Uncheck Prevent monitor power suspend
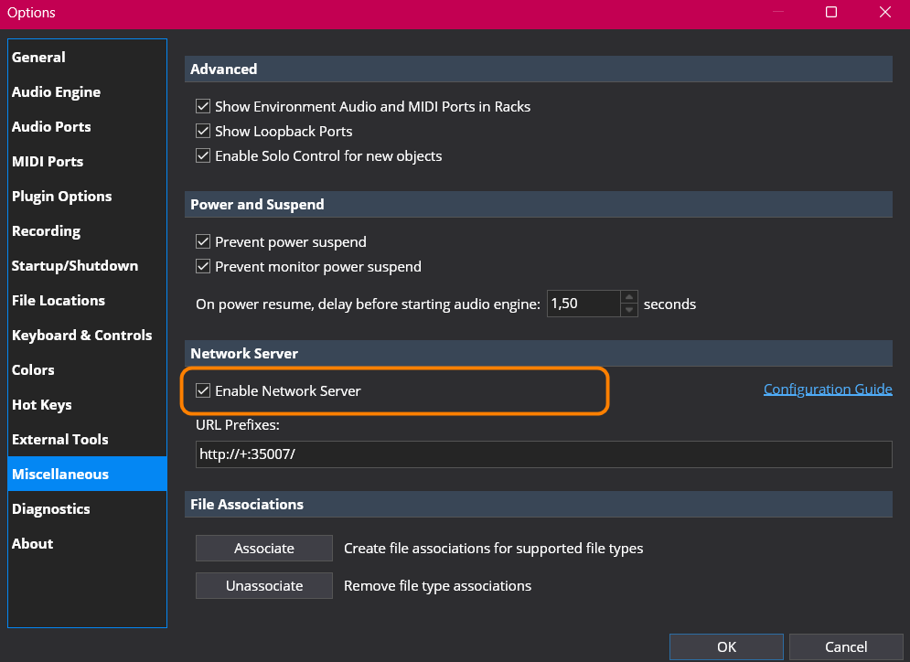910x662 pixels. pyautogui.click(x=202, y=266)
